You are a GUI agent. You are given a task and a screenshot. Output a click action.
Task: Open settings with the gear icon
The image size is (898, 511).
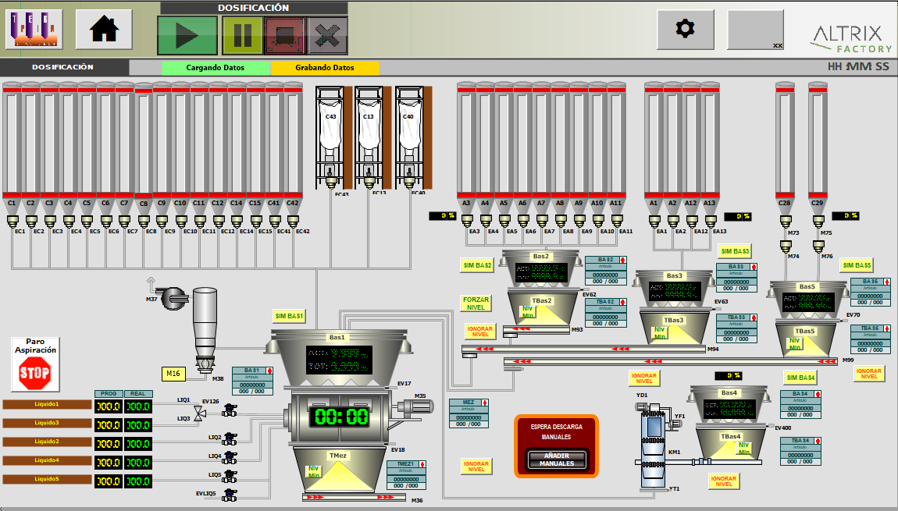[x=685, y=30]
